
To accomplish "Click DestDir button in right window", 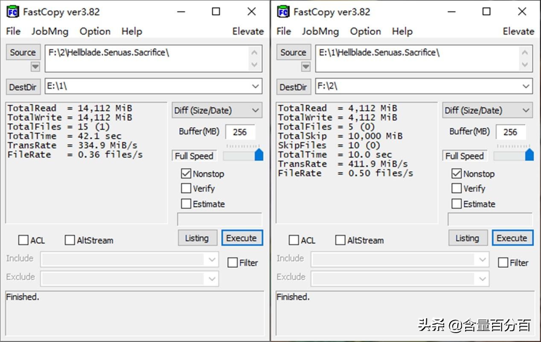I will point(294,87).
